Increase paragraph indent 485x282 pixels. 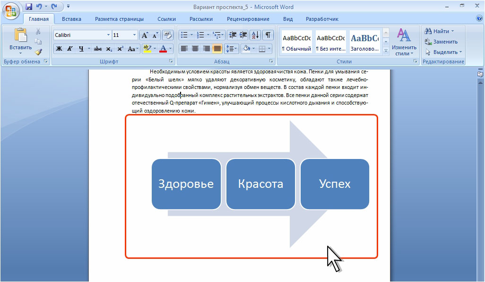[243, 35]
